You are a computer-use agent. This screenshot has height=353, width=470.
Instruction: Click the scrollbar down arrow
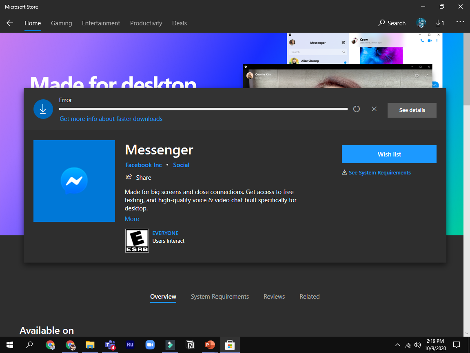(467, 333)
